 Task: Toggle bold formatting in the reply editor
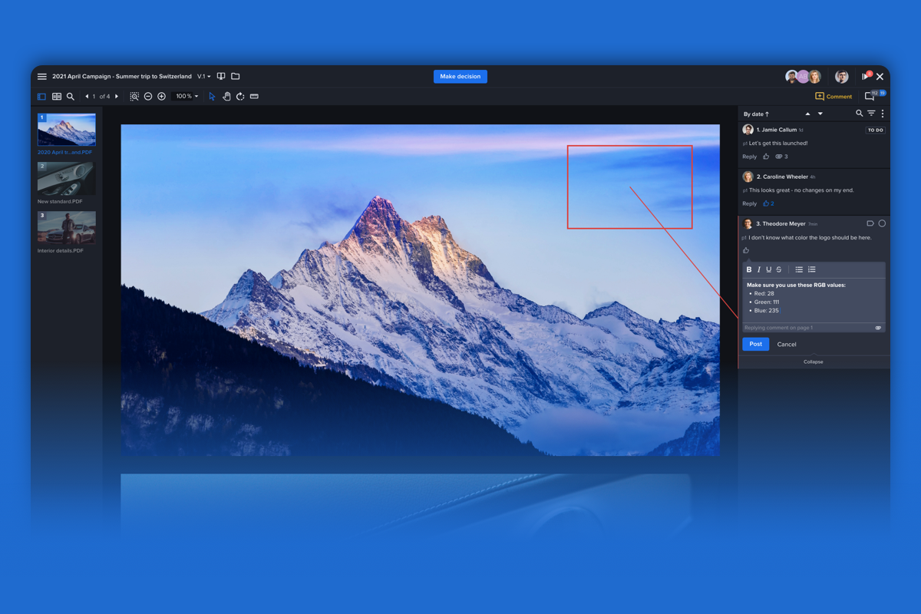[x=749, y=269]
